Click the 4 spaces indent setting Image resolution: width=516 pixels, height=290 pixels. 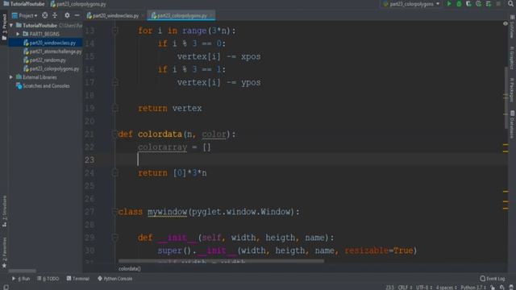[446, 288]
